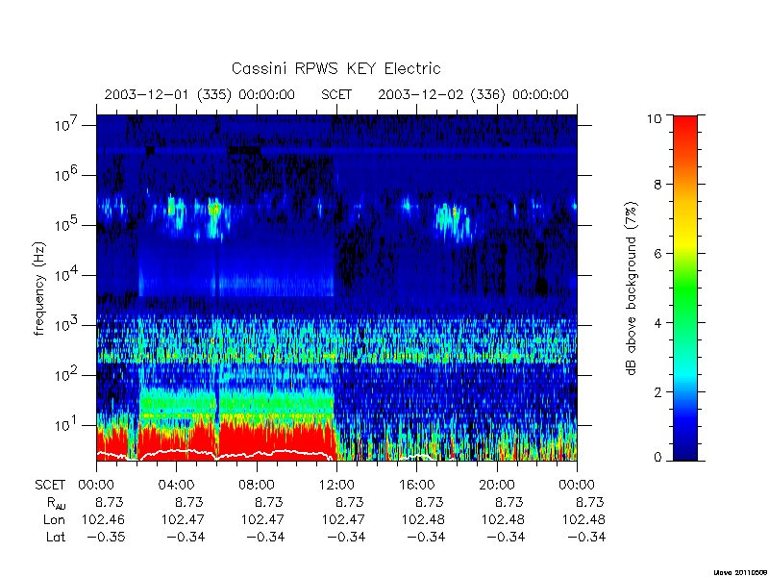This screenshot has width=769, height=577.
Task: Click the colorbar scale value "8"
Action: [657, 185]
